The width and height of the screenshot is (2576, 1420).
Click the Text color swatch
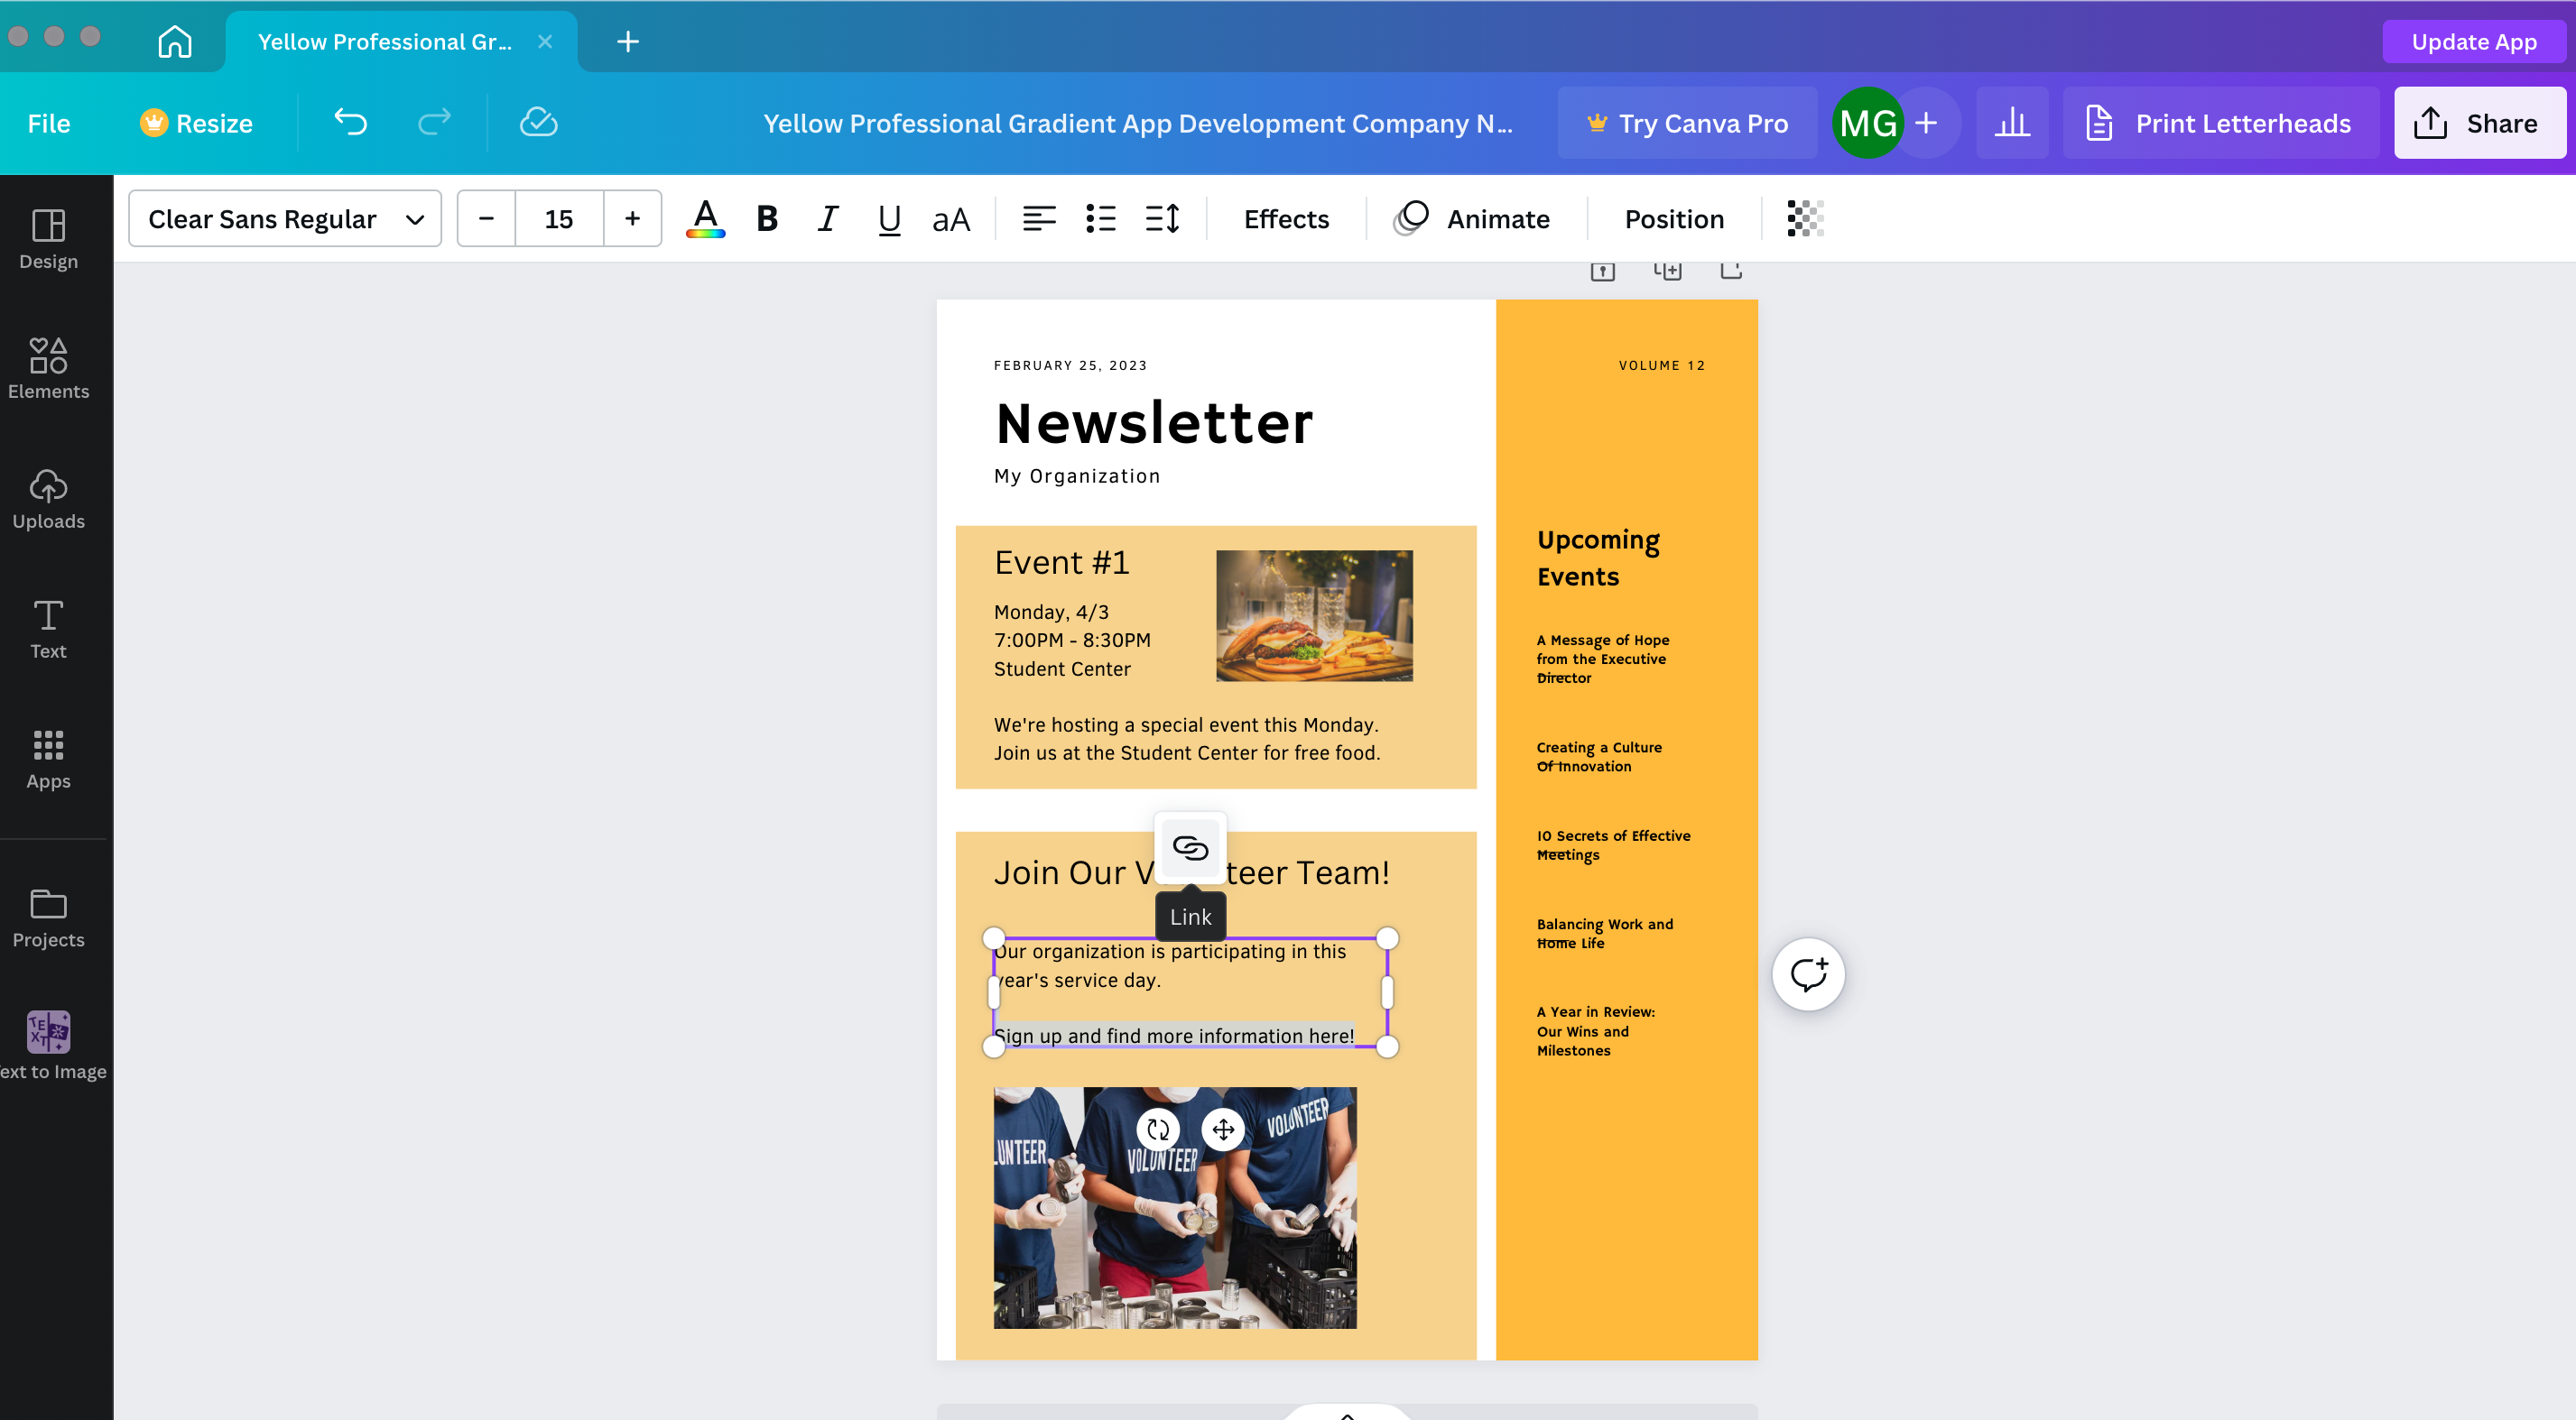pos(705,217)
